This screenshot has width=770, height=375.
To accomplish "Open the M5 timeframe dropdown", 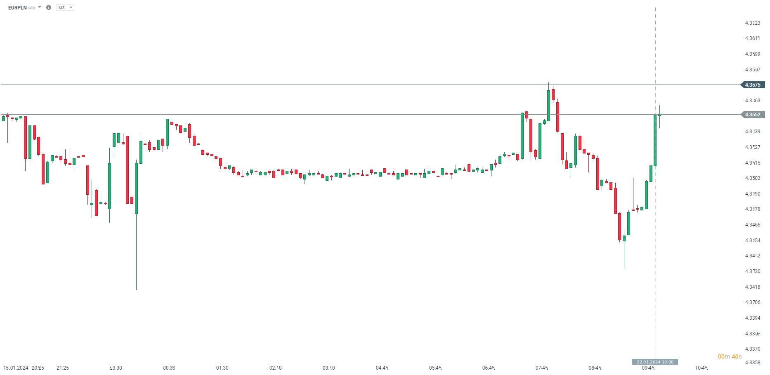I will [x=65, y=7].
